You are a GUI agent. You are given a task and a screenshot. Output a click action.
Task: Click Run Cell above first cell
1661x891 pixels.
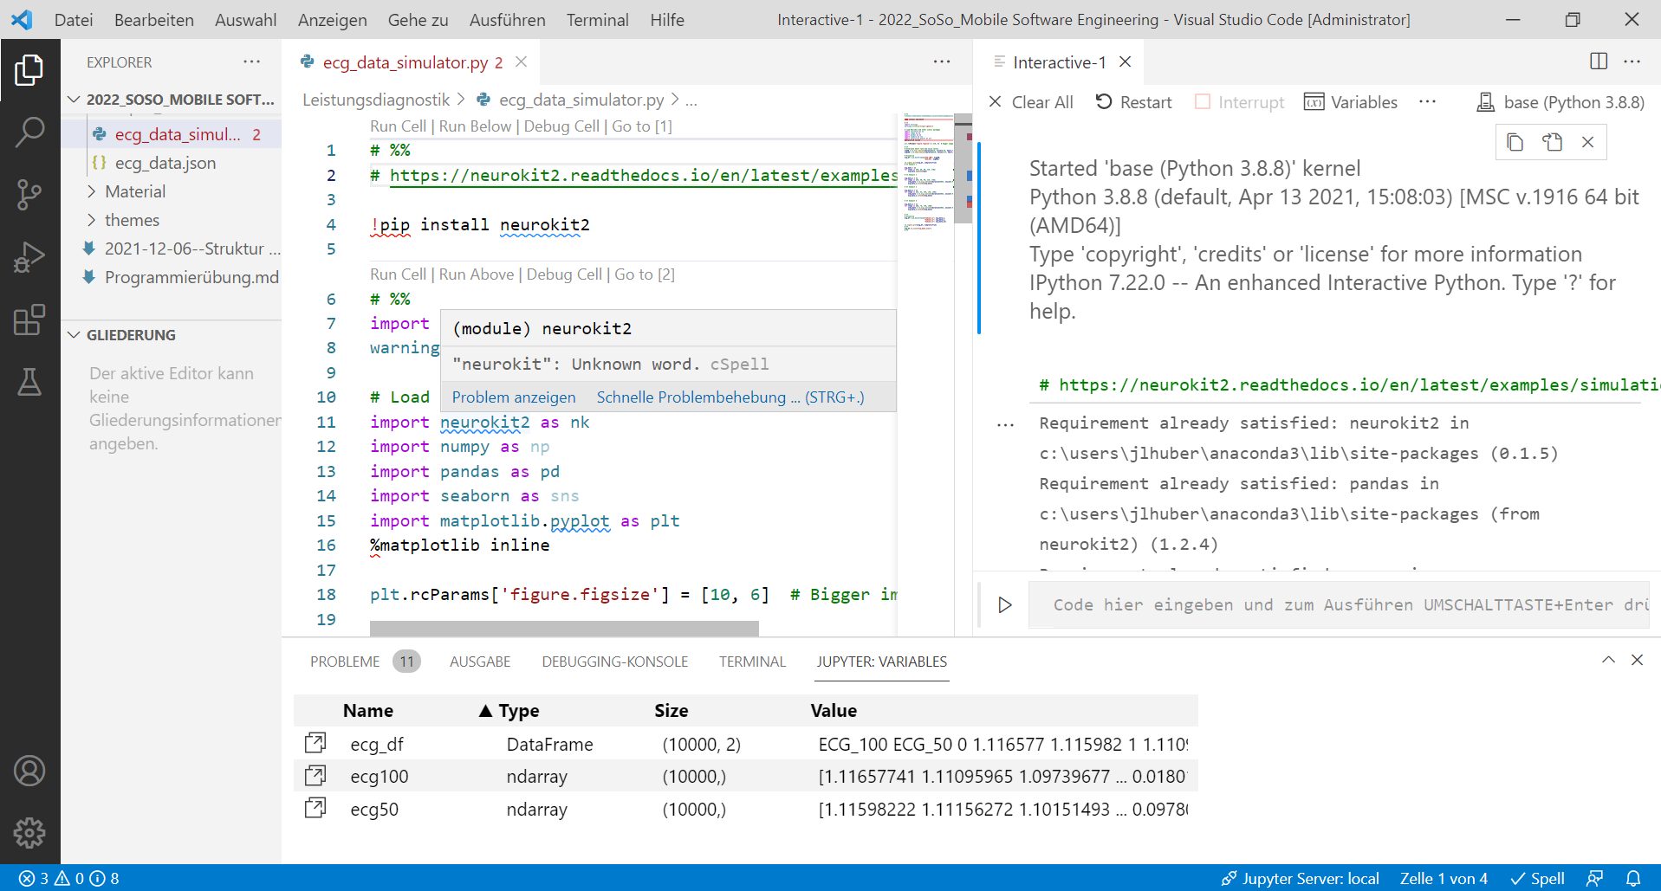[x=398, y=126]
